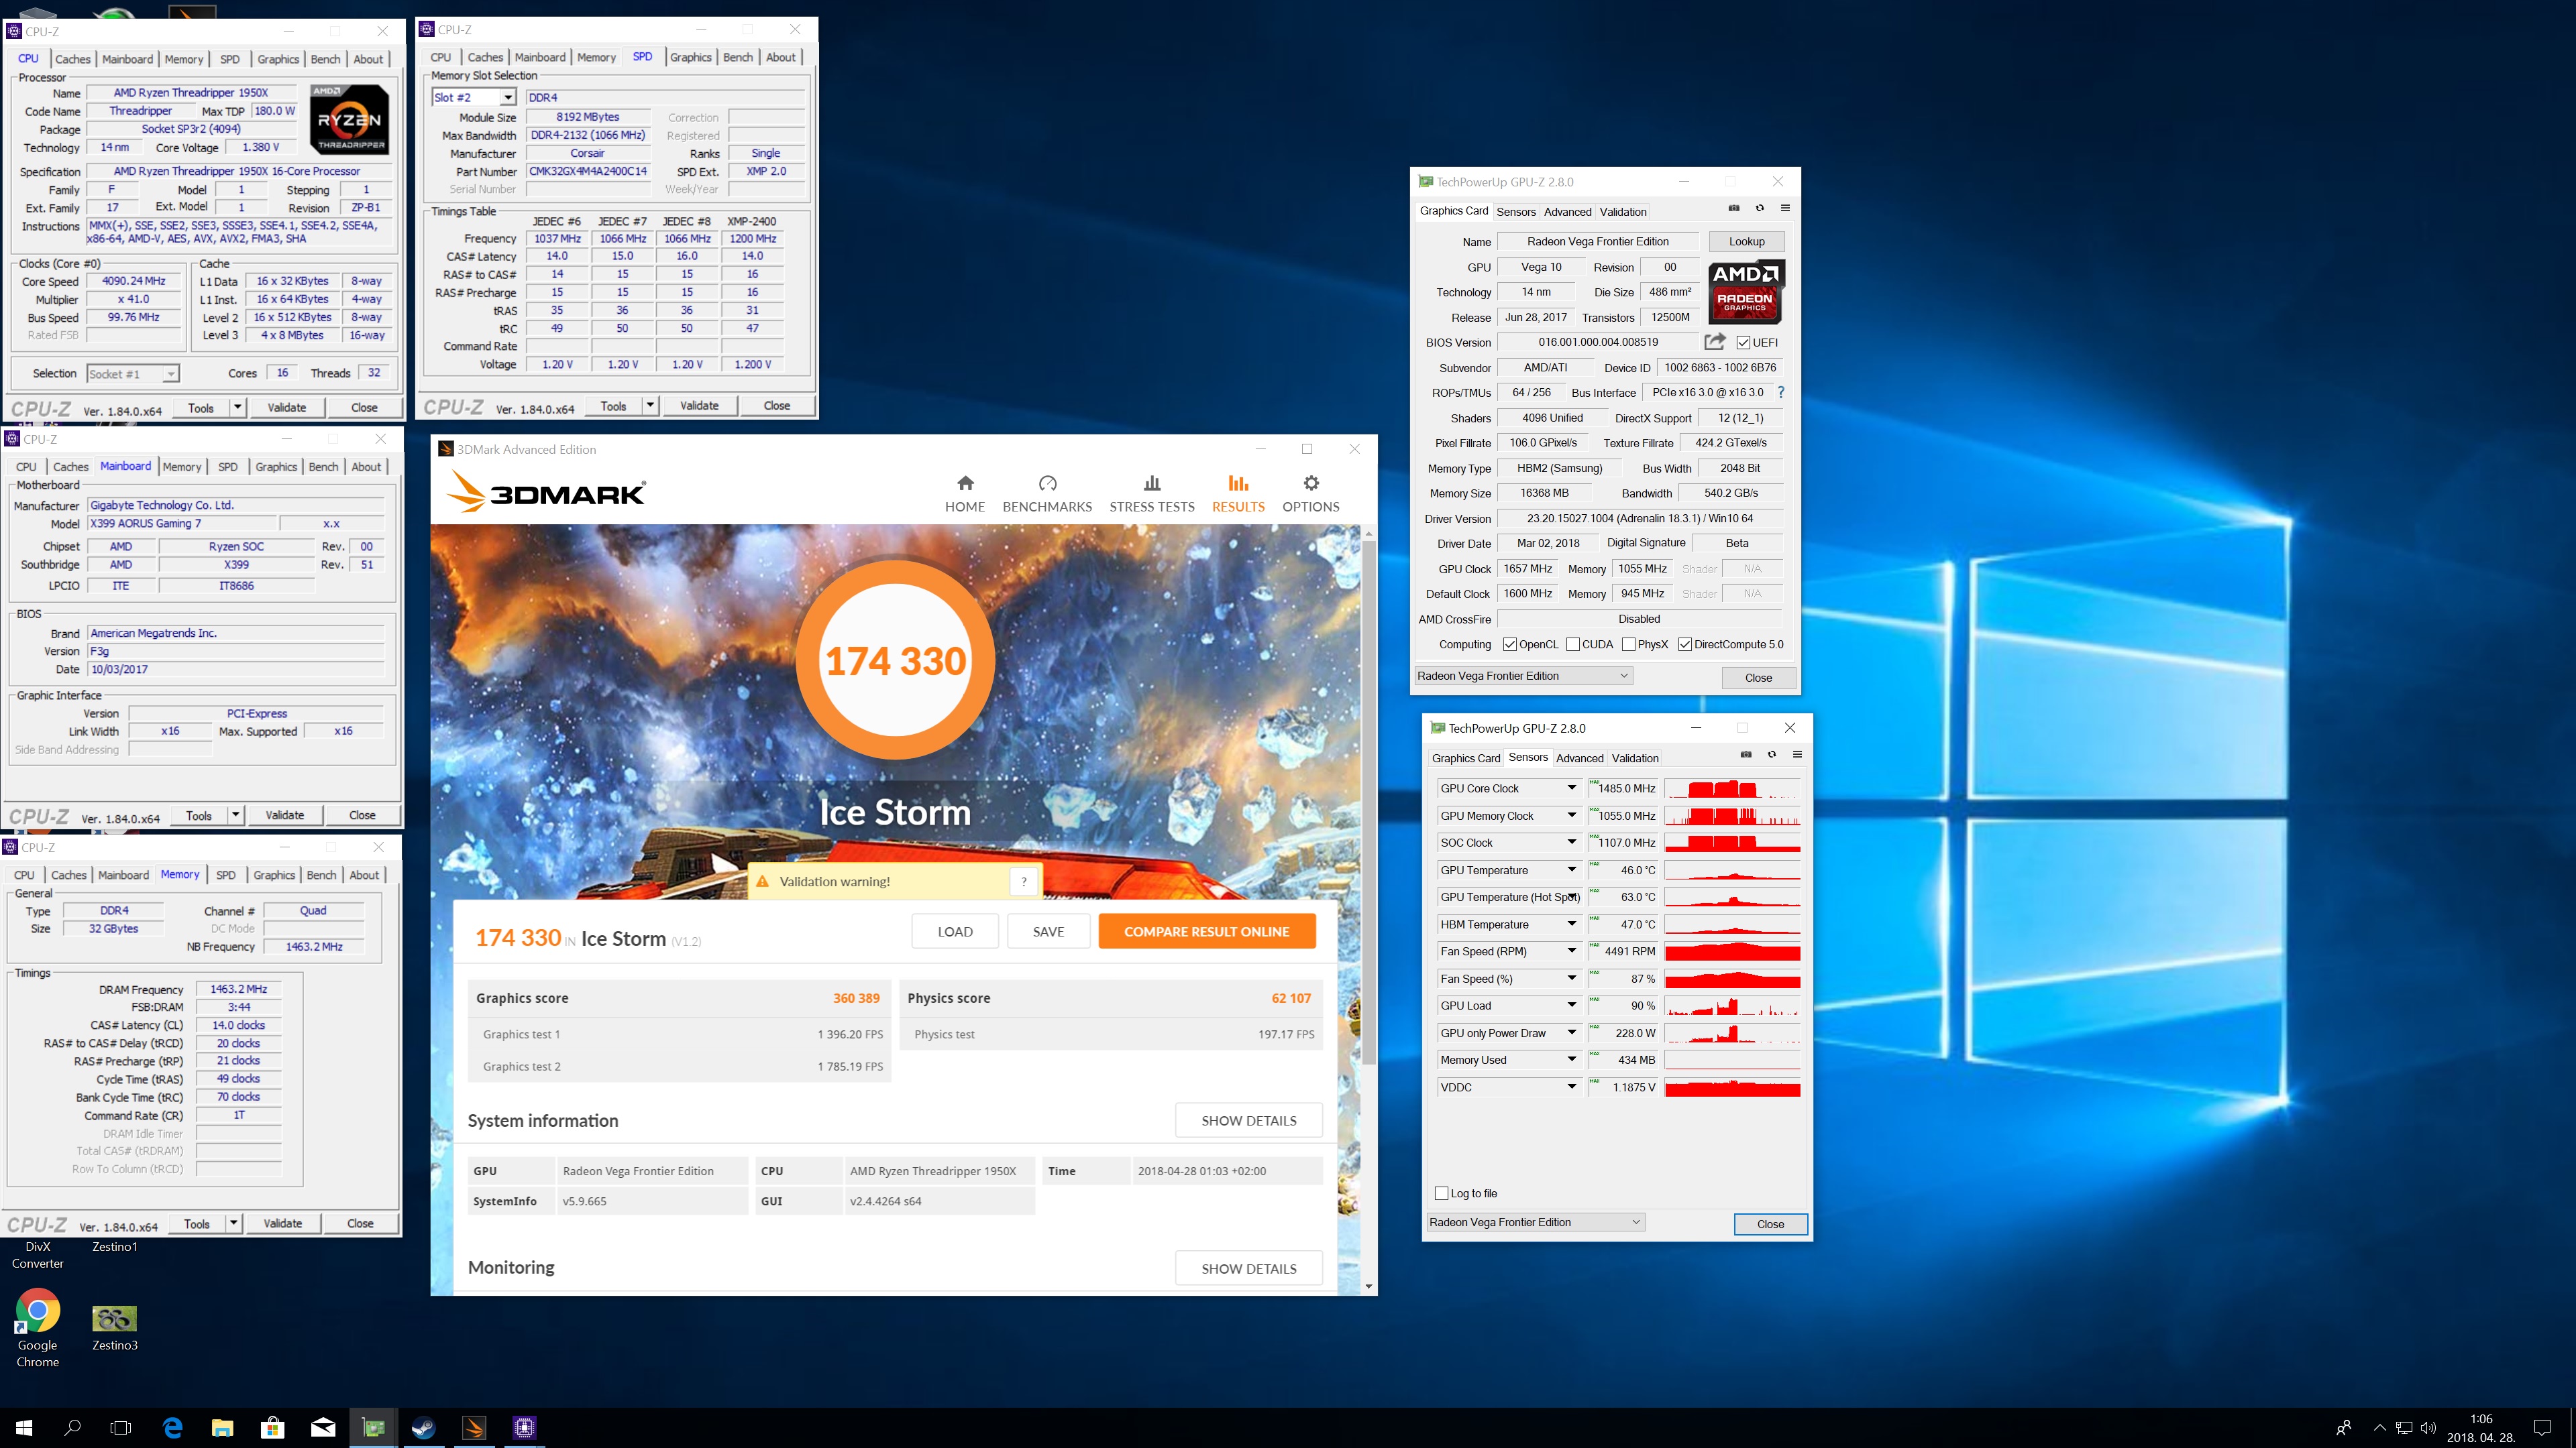Image resolution: width=2576 pixels, height=1448 pixels.
Task: Expand the Slot #2 memory slot dropdown
Action: [508, 97]
